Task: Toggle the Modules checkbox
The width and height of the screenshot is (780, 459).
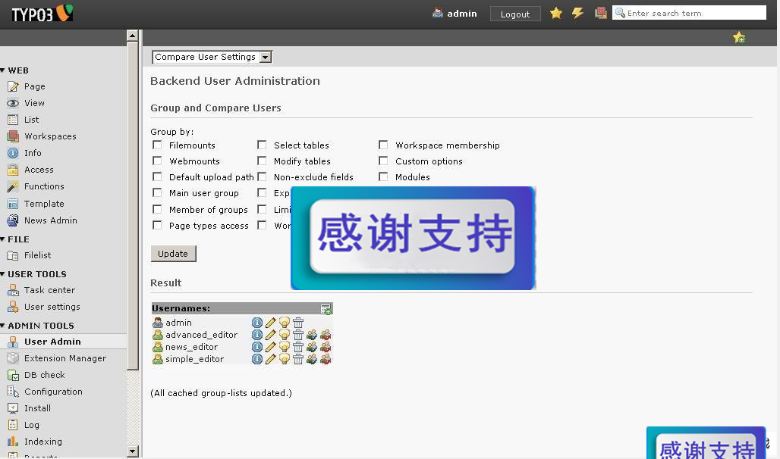Action: point(383,176)
